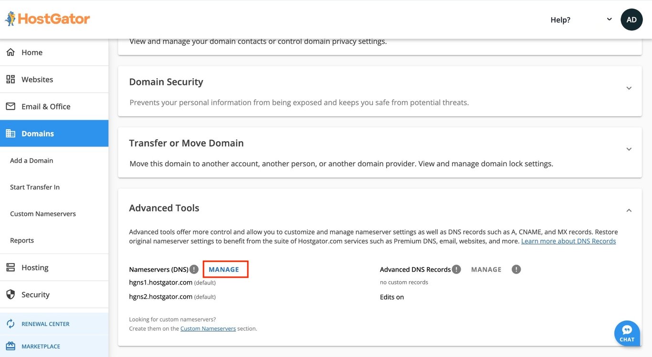Click the Marketplace gift box icon

tap(10, 345)
